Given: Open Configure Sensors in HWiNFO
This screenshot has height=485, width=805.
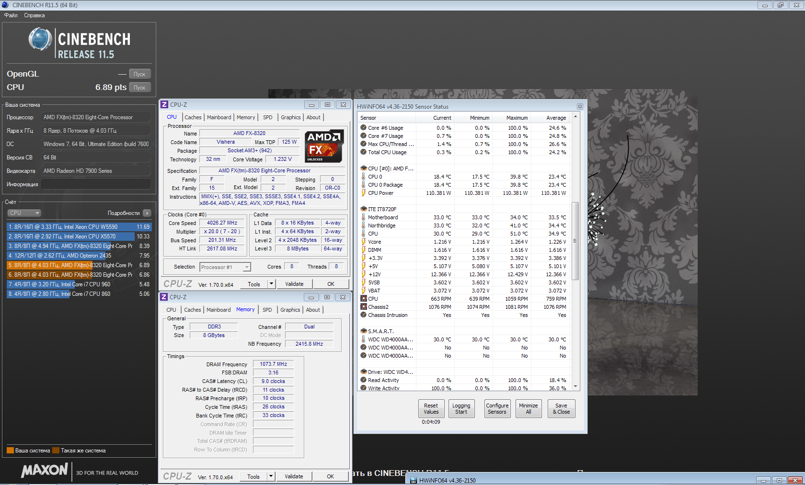Looking at the screenshot, I should (497, 408).
